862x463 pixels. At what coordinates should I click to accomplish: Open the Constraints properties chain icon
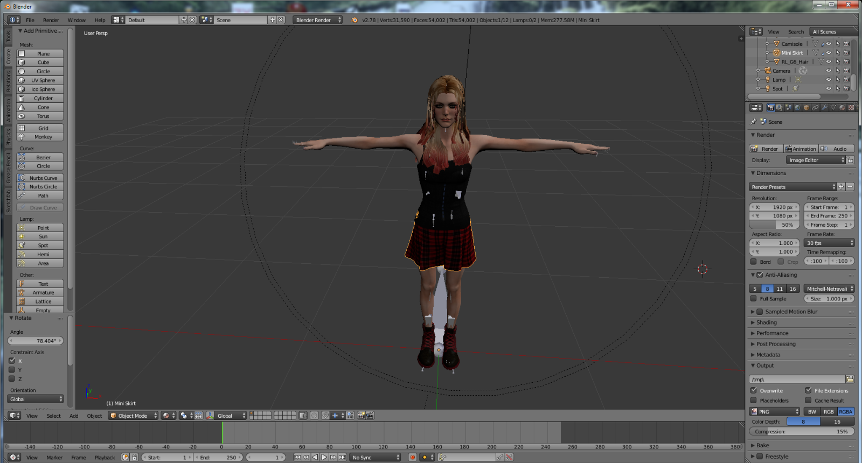click(x=815, y=108)
